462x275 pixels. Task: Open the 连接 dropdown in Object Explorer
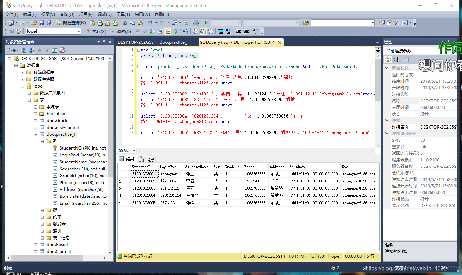(12, 50)
